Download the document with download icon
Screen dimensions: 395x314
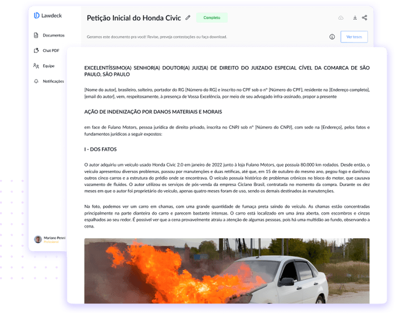[355, 18]
